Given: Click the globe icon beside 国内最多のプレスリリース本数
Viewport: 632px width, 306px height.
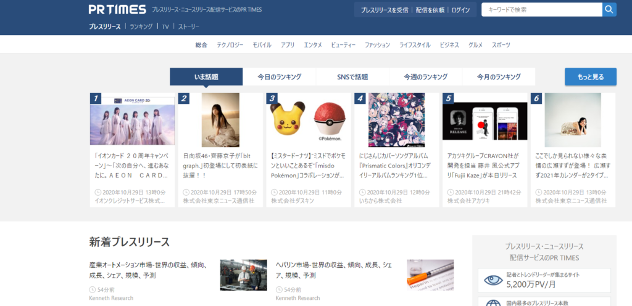Looking at the screenshot, I should (493, 303).
